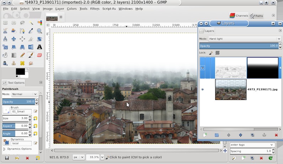Viewport: 283px width, 164px height.
Task: Switch to the Paths tab
Action: (256, 16)
